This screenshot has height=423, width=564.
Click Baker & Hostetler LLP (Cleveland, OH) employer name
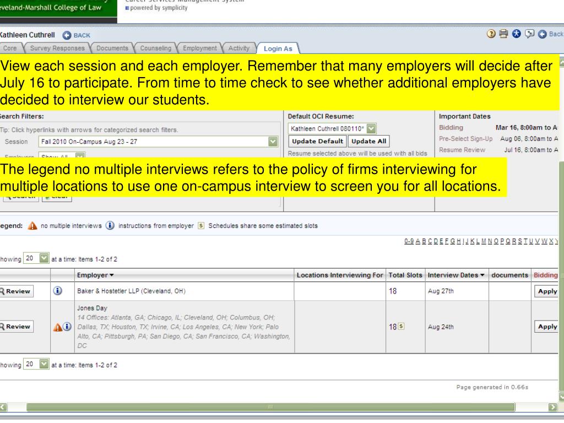131,291
